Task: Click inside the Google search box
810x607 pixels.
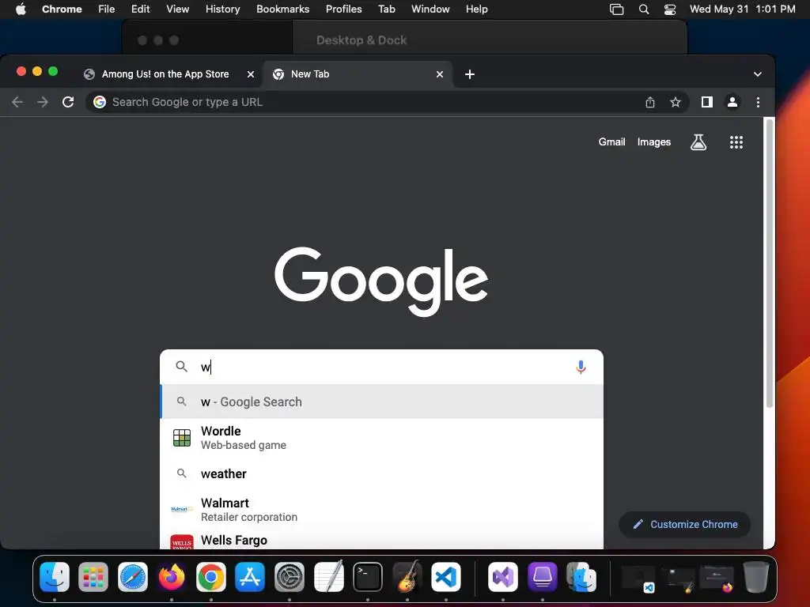Action: [x=382, y=367]
